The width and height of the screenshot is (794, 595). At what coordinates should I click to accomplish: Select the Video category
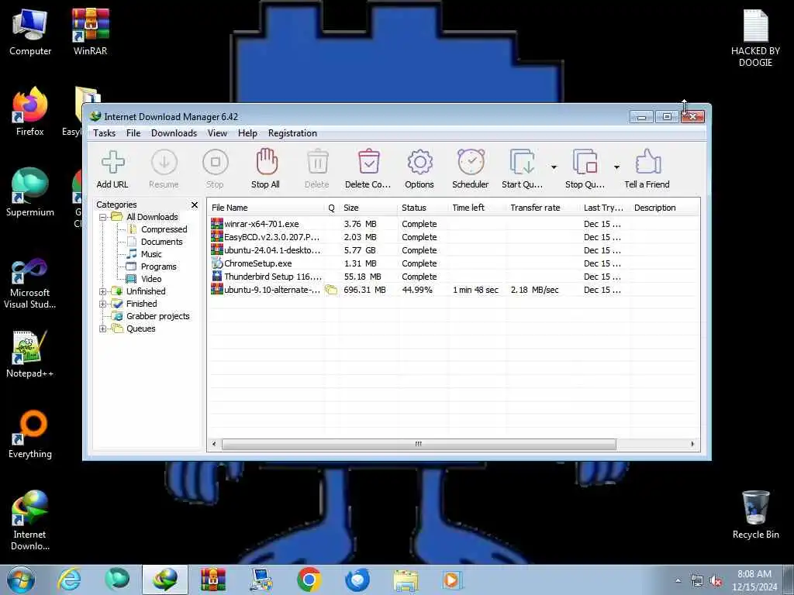pyautogui.click(x=151, y=279)
